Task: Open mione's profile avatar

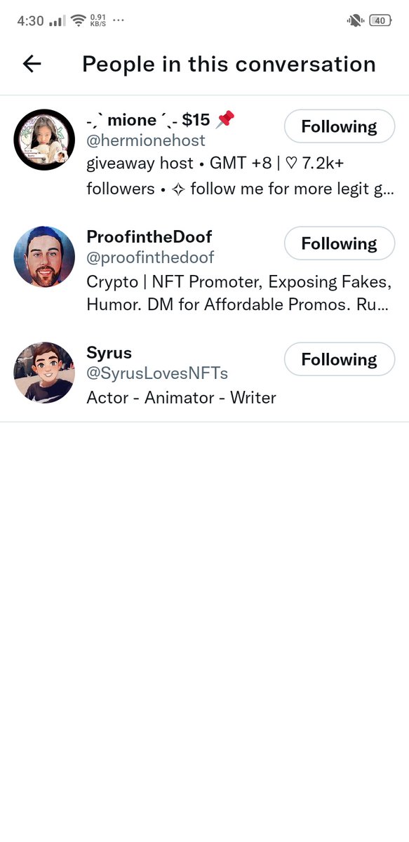Action: click(x=44, y=140)
